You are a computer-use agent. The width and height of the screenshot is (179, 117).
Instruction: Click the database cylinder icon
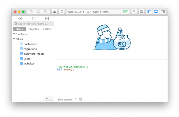click(x=33, y=18)
